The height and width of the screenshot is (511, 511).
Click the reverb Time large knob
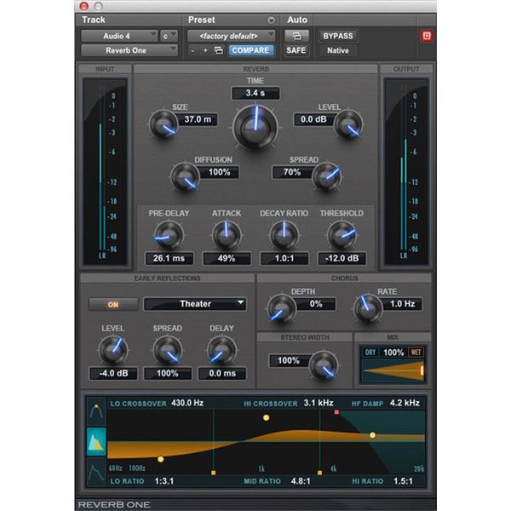tap(255, 128)
